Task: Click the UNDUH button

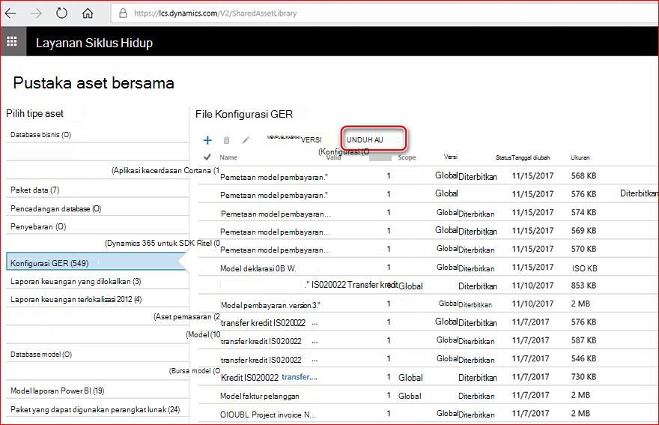Action: tap(374, 139)
